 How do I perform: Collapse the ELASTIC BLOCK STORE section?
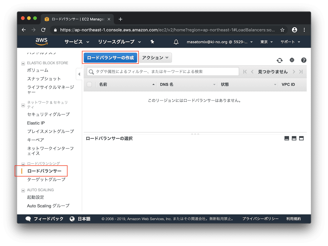23,63
